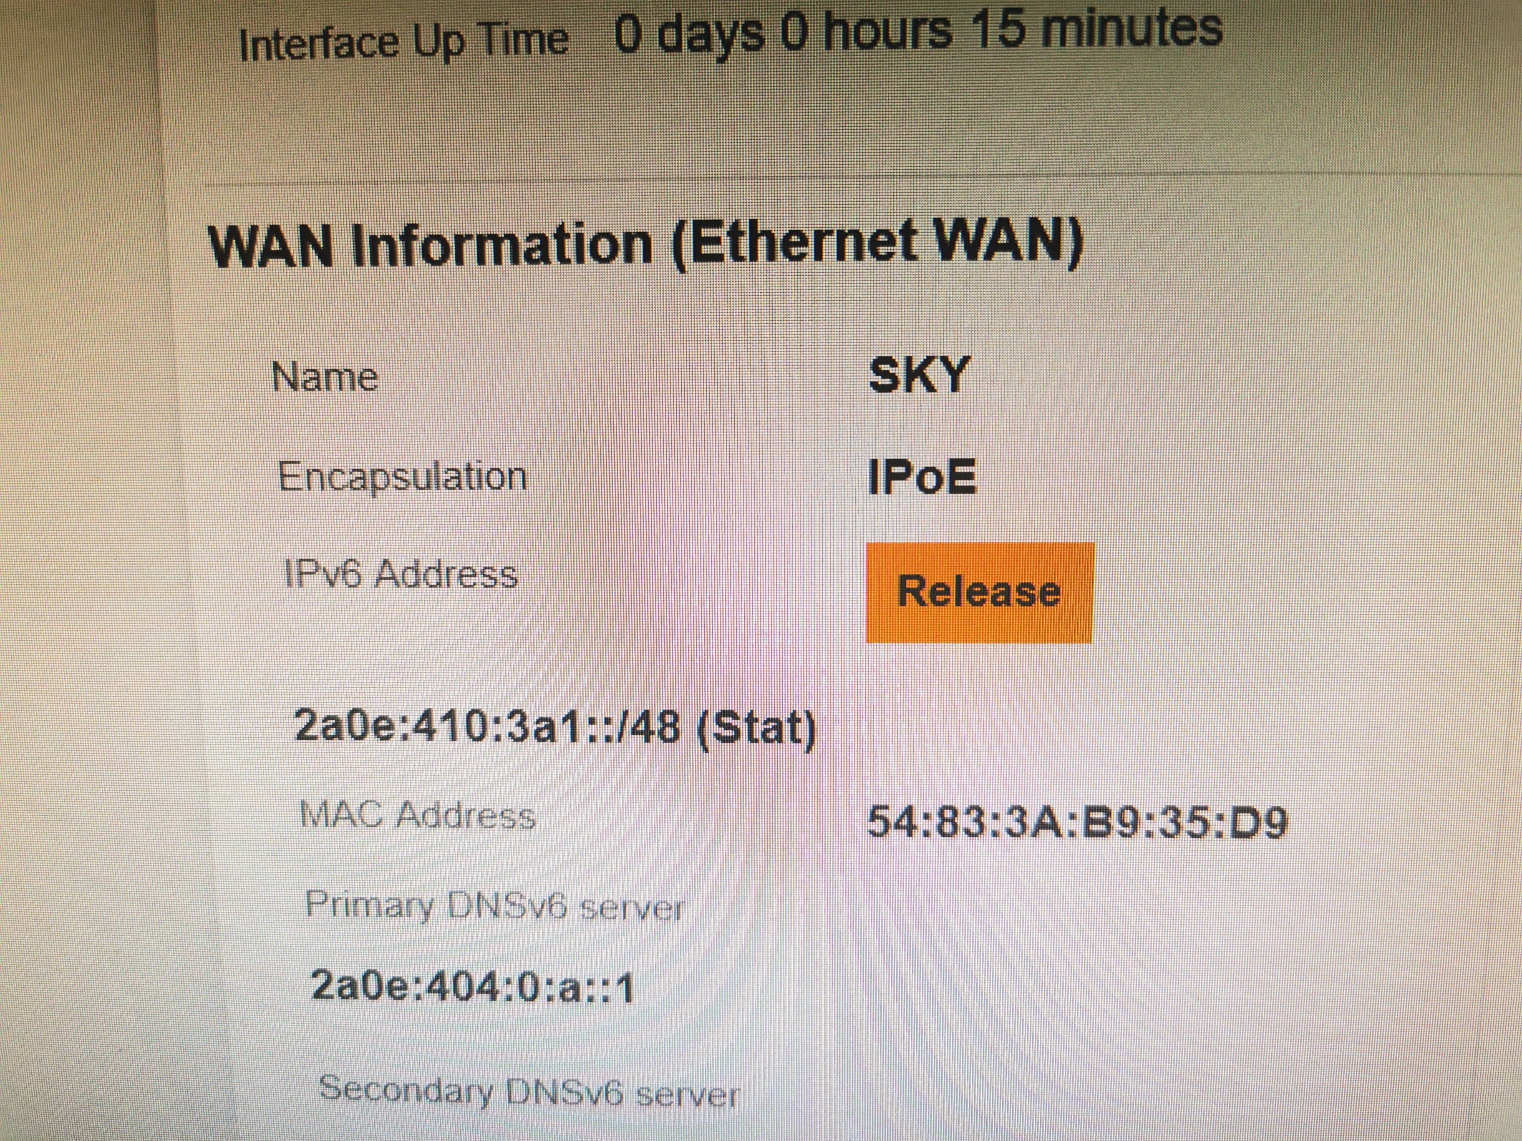This screenshot has width=1522, height=1141.
Task: Click the MAC Address label
Action: point(418,815)
